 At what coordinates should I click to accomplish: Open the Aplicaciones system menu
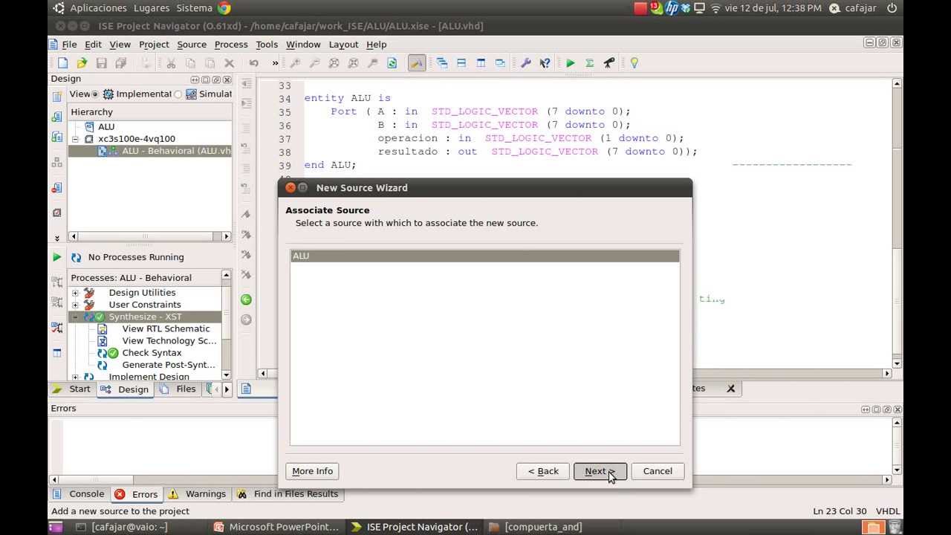pyautogui.click(x=98, y=8)
